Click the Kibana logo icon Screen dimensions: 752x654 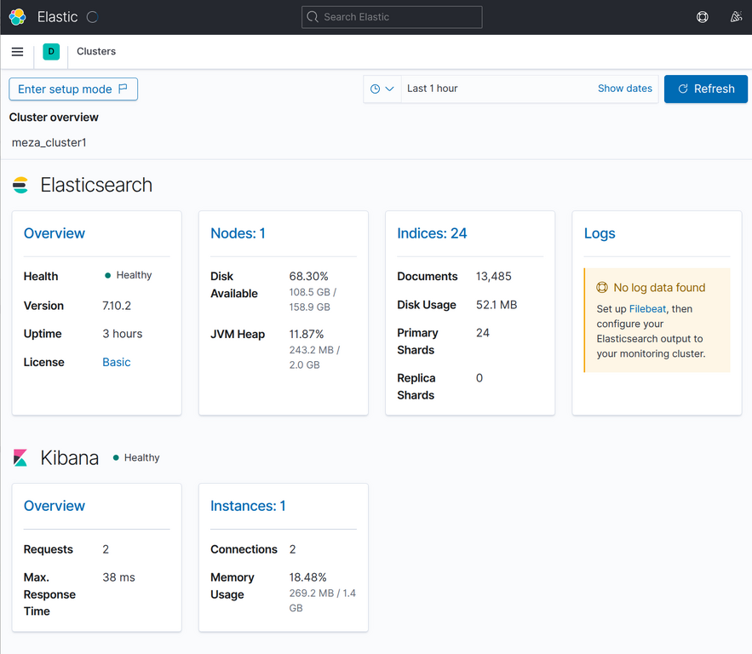(20, 458)
